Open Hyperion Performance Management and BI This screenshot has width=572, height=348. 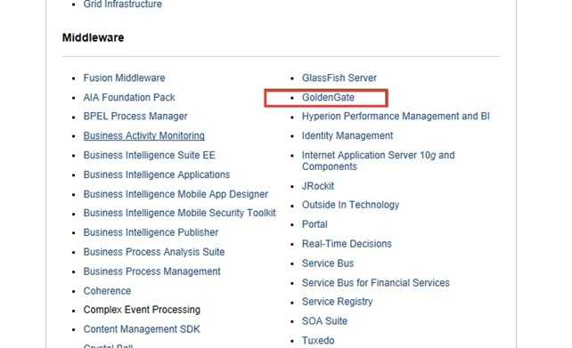point(396,117)
